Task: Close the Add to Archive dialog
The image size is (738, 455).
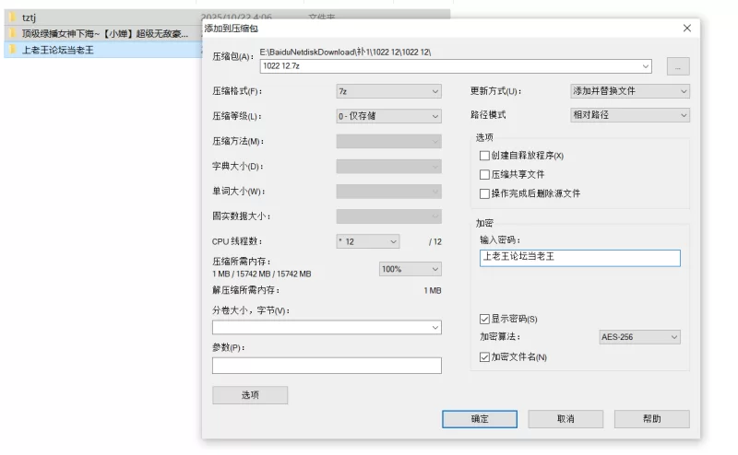Action: (686, 29)
